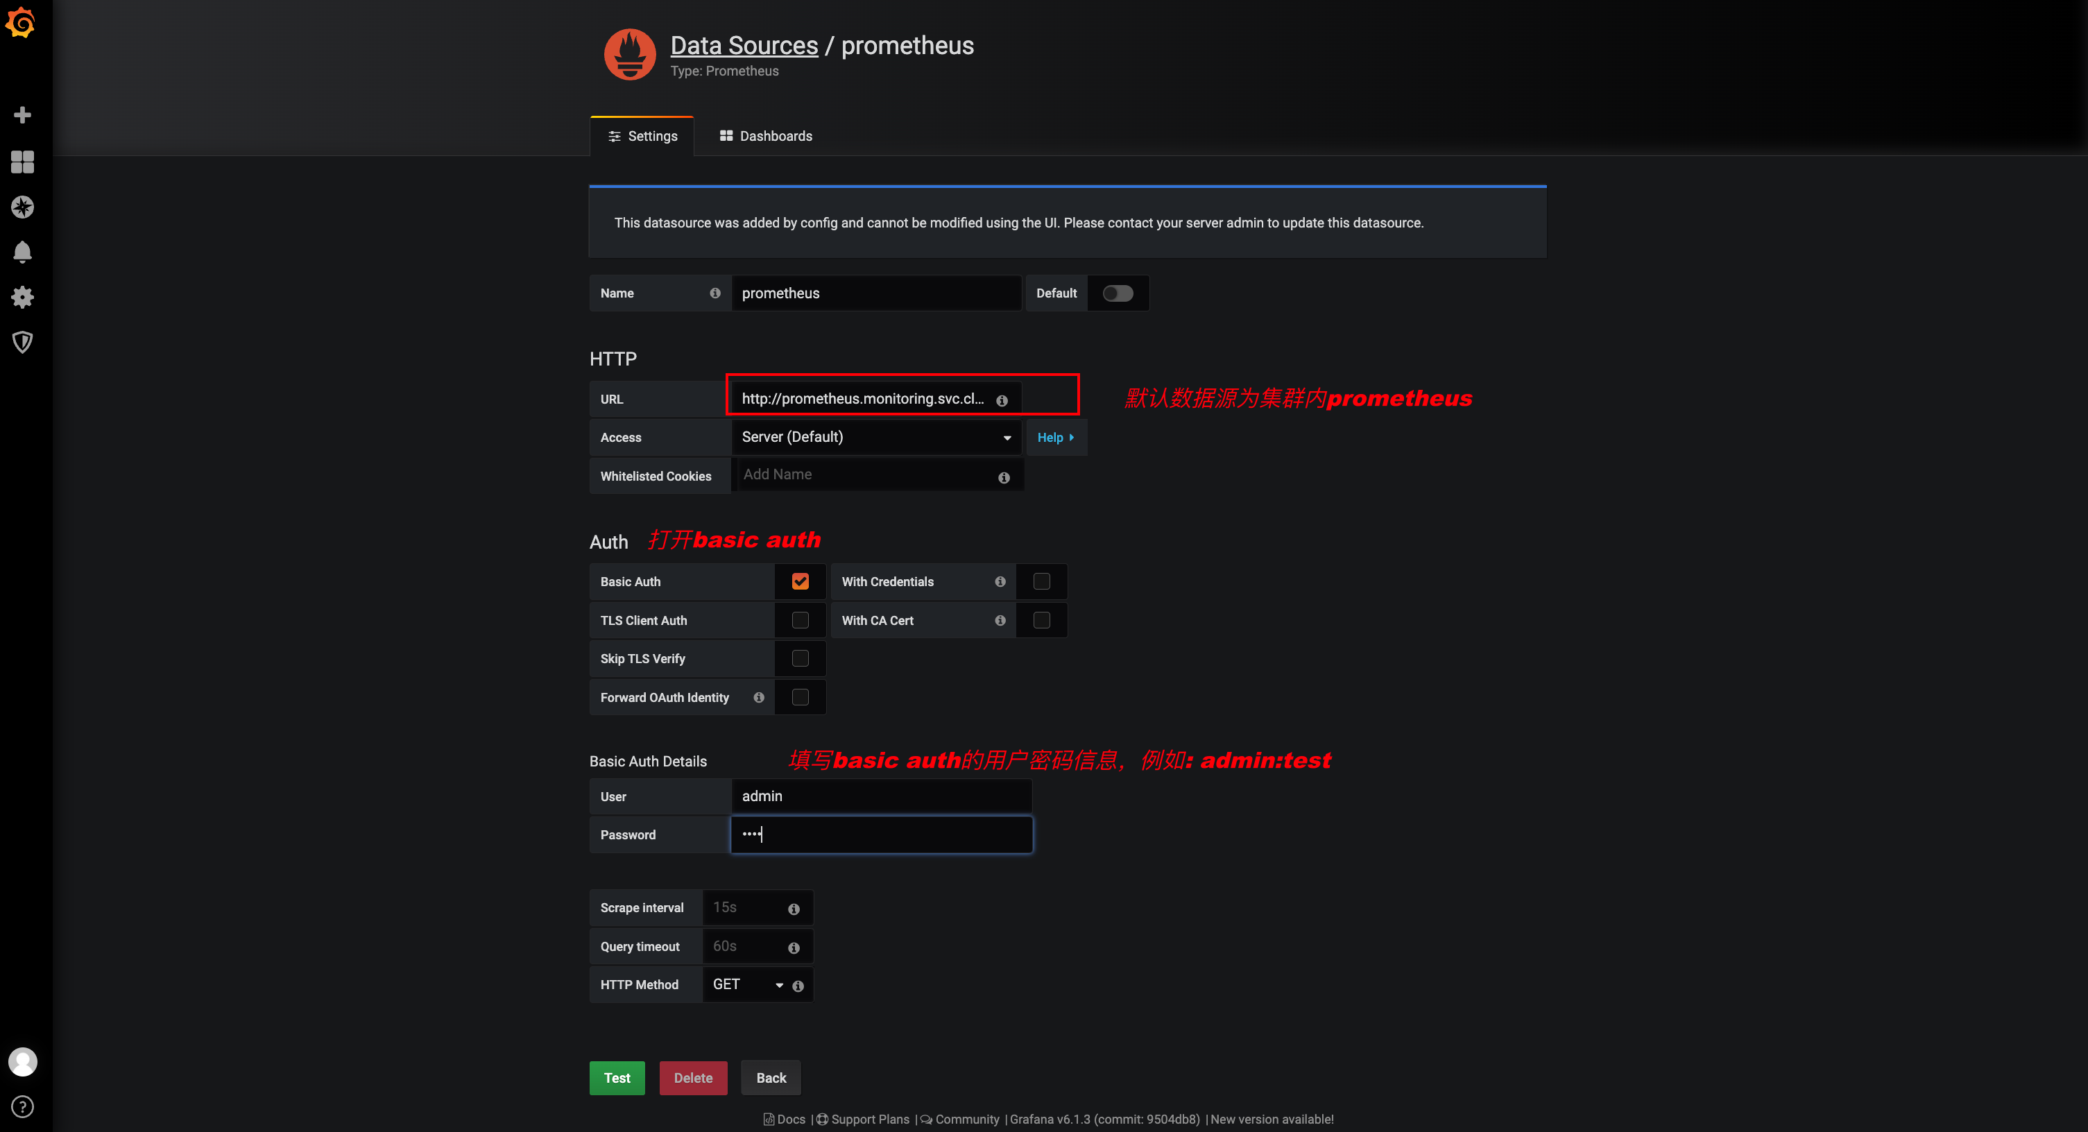2088x1132 pixels.
Task: Select the Settings tab
Action: coord(642,135)
